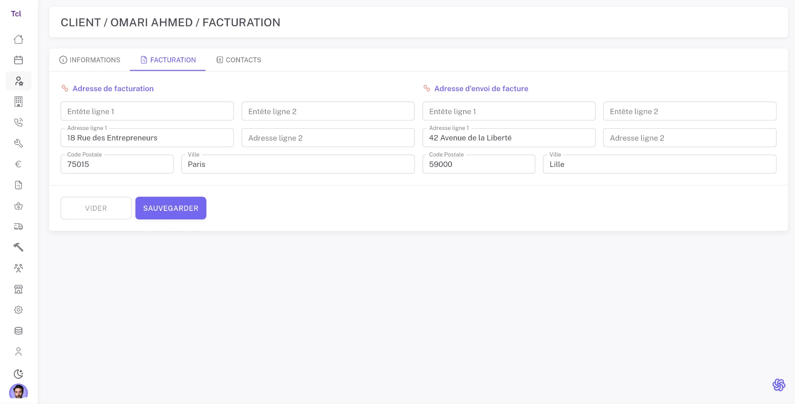Open the settings gear icon
The image size is (795, 404).
[x=18, y=310]
